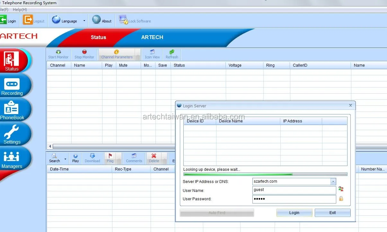Open the Recording sidebar section

point(12,84)
